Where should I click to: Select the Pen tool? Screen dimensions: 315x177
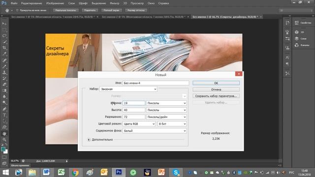4,109
